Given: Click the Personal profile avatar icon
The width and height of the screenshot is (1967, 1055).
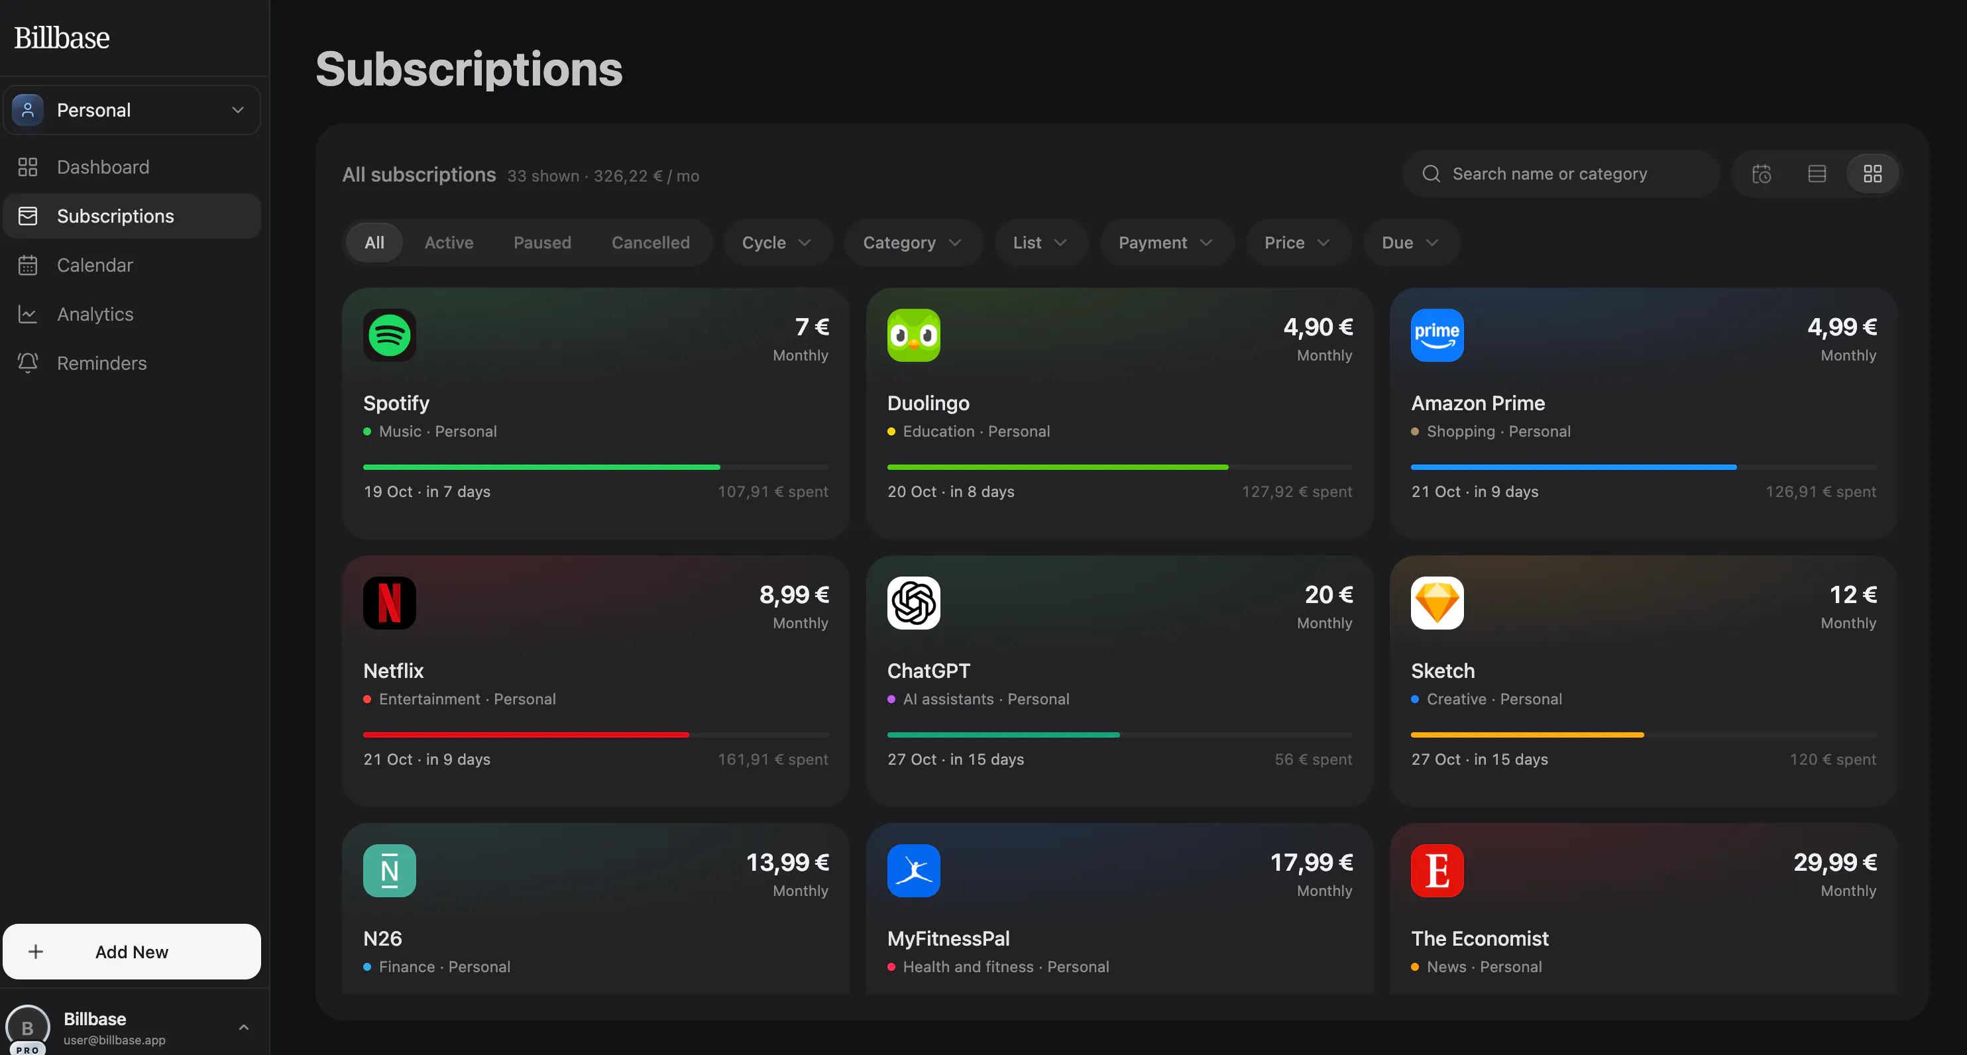Looking at the screenshot, I should point(27,110).
